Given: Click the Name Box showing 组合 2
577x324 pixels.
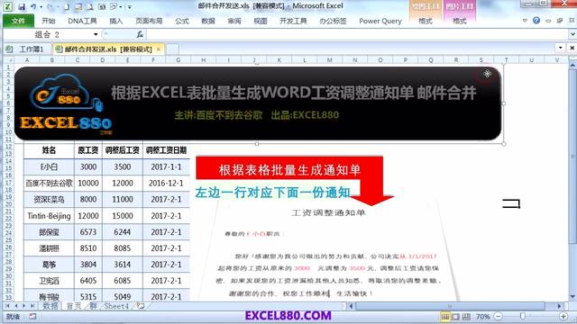Looking at the screenshot, I should click(47, 34).
